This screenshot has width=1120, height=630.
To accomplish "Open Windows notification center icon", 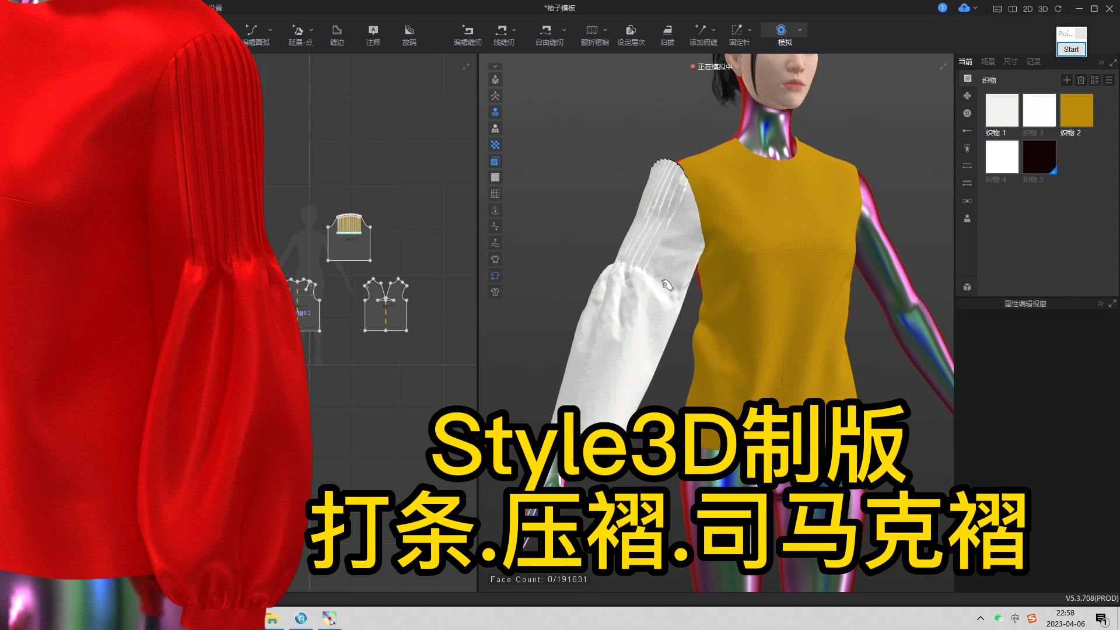I will point(1101,619).
